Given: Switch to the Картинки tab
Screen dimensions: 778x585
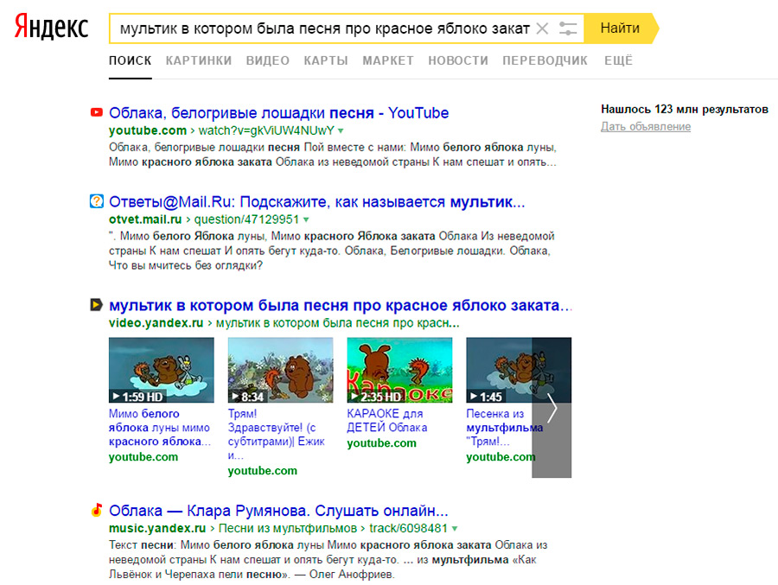Looking at the screenshot, I should tap(199, 60).
